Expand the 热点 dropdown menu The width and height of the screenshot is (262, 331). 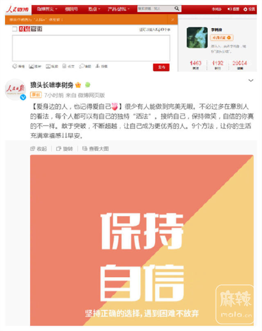point(94,9)
